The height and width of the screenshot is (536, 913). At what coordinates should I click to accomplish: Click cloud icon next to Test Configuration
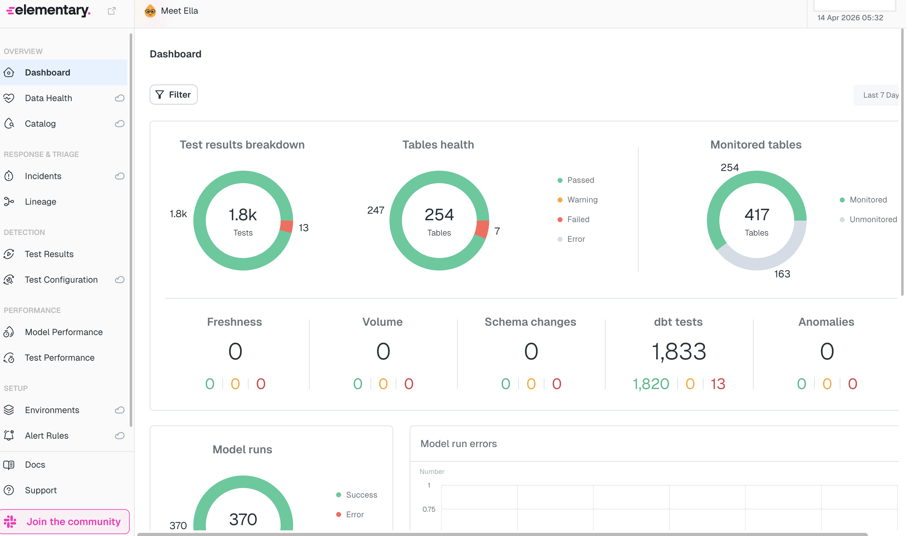pos(119,280)
